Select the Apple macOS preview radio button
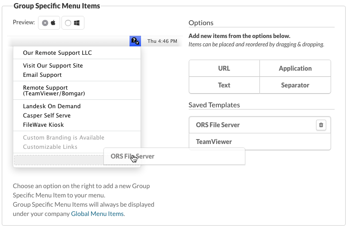Viewport: 347px width, 227px height. pos(45,23)
